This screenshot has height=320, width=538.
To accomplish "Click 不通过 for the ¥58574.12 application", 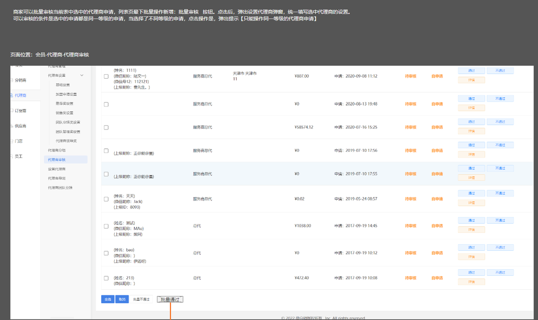I will pyautogui.click(x=500, y=122).
